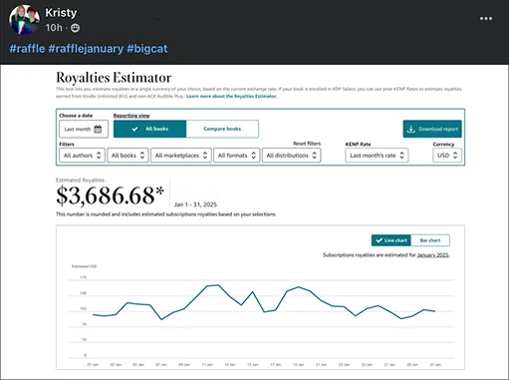509x380 pixels.
Task: Open Learn more about the Royalties Estimator link
Action: tap(232, 97)
